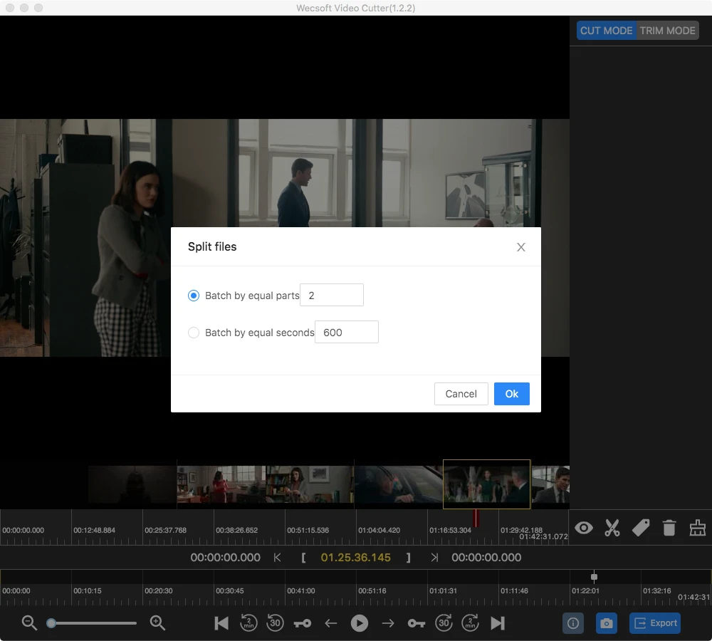The width and height of the screenshot is (712, 641).
Task: Rewind two minutes
Action: point(248,622)
